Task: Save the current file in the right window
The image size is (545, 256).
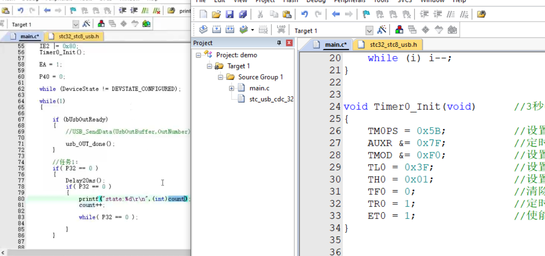Action: point(229,15)
